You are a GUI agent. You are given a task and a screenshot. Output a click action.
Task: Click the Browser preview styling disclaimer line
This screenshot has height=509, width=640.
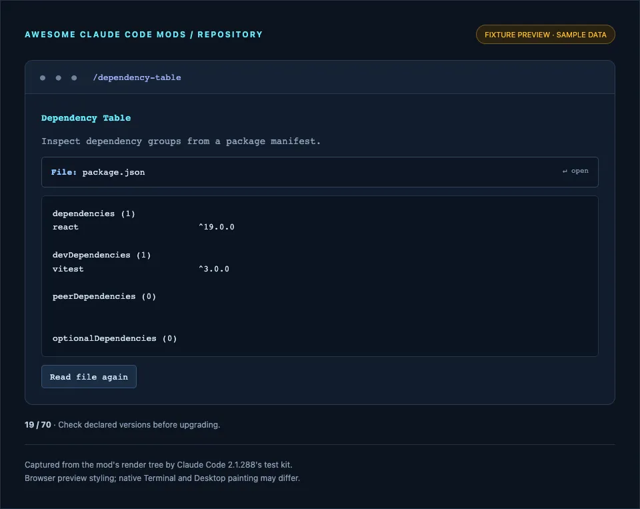point(163,478)
